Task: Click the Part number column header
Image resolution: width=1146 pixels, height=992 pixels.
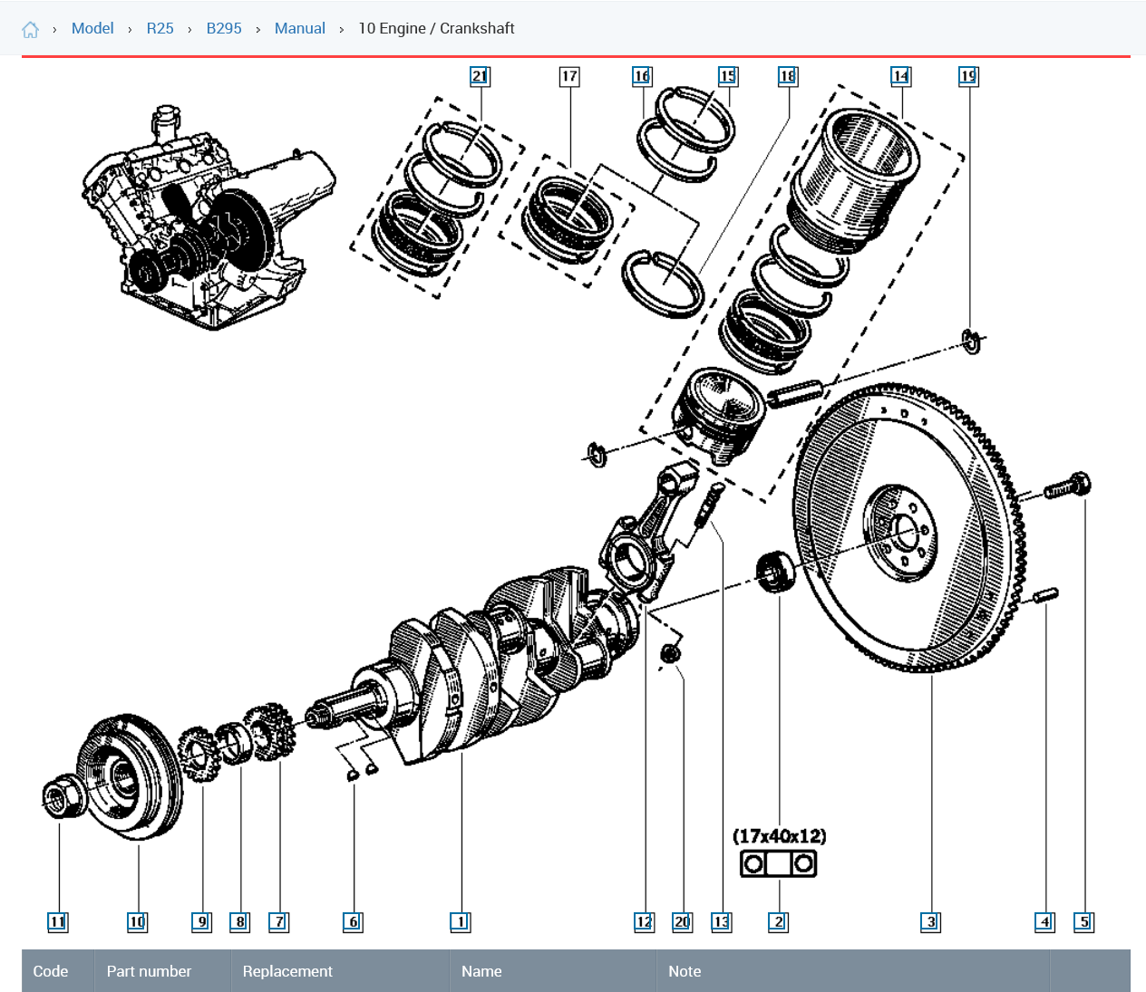Action: (163, 971)
